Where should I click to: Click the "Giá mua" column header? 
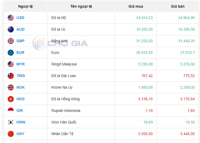136,6
